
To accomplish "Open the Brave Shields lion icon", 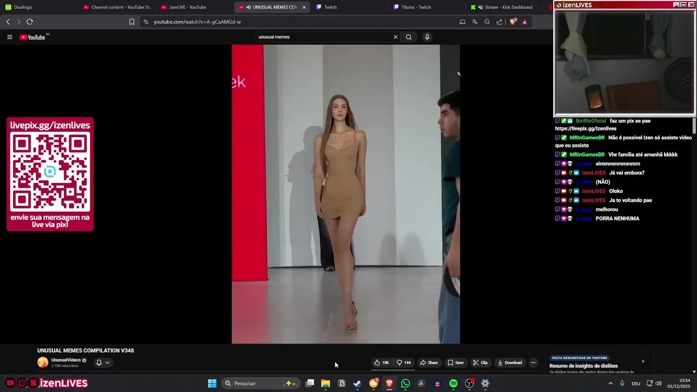I will pos(512,22).
